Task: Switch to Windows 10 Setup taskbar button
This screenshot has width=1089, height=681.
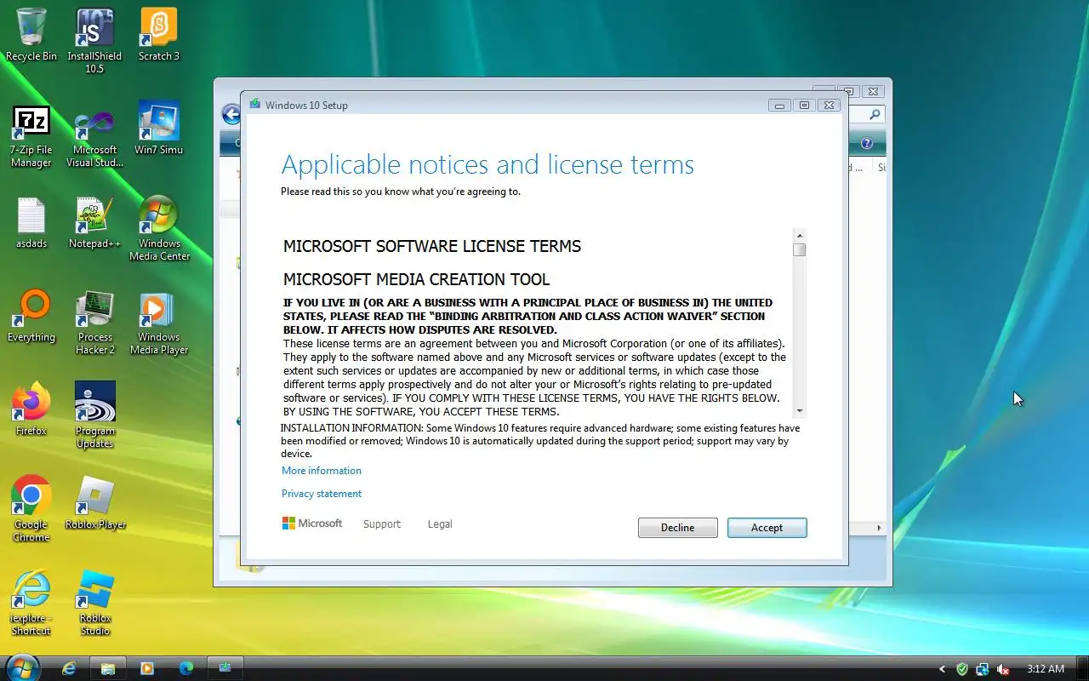Action: point(225,668)
